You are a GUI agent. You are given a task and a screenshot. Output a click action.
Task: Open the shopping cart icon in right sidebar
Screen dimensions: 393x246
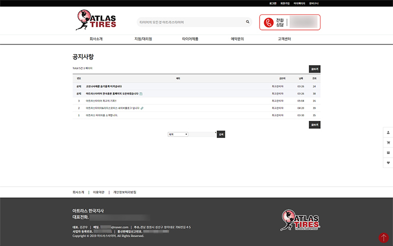click(x=388, y=142)
